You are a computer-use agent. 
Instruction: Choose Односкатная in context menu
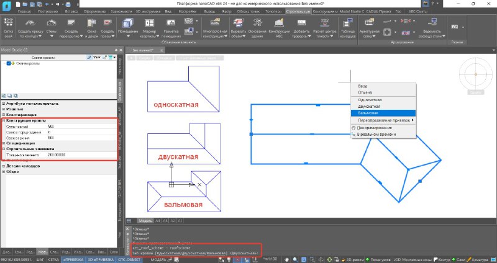tap(383, 100)
